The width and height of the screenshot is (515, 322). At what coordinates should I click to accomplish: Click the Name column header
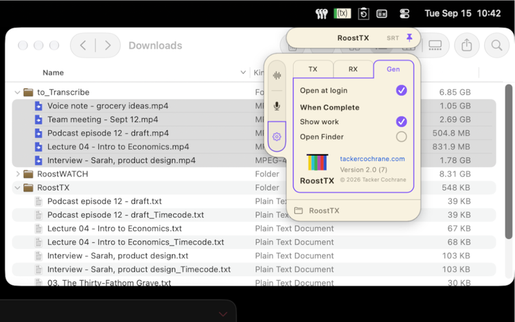pos(53,73)
